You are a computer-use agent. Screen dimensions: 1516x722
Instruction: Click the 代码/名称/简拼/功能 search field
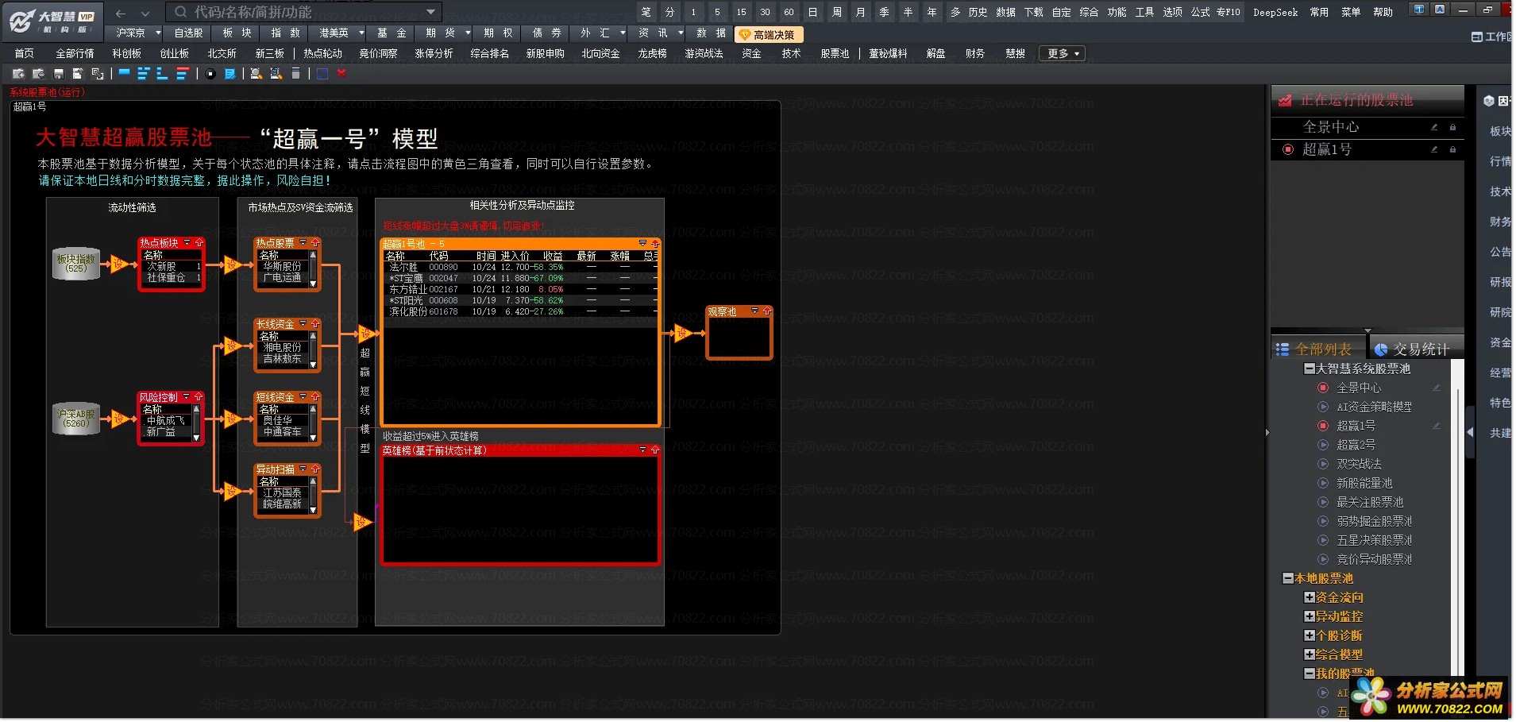click(x=302, y=12)
